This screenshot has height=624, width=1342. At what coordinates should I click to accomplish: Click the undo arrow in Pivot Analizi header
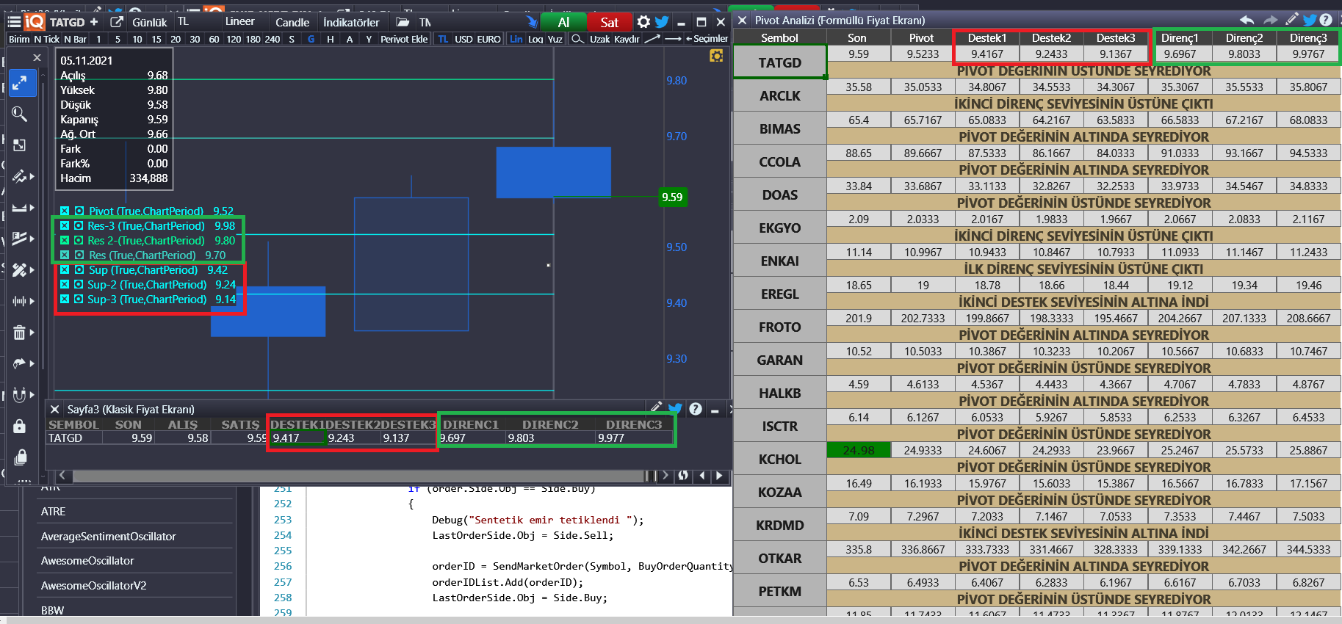click(x=1247, y=20)
